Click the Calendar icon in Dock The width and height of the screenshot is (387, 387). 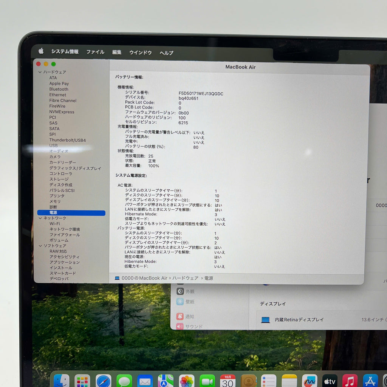[x=228, y=381]
